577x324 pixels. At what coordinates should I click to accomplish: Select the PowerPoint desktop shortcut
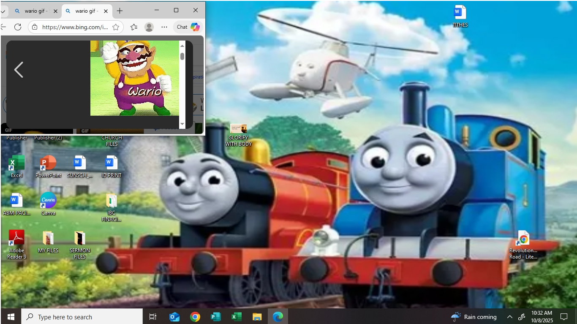coord(49,166)
